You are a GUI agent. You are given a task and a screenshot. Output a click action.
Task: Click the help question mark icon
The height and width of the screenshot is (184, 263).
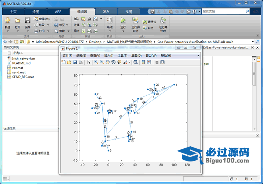pyautogui.click(x=195, y=11)
